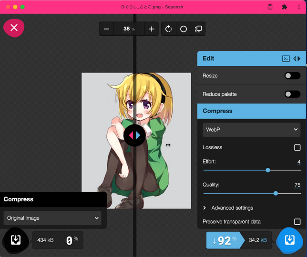This screenshot has height=257, width=307.
Task: Adjust the Quality slider handle
Action: pyautogui.click(x=276, y=194)
